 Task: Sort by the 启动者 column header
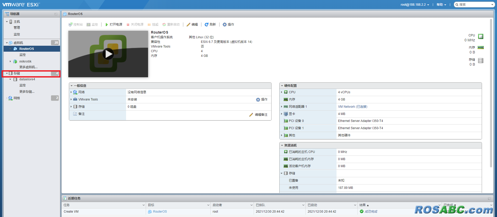pyautogui.click(x=217, y=205)
